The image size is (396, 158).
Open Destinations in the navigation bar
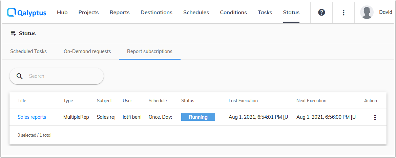157,13
